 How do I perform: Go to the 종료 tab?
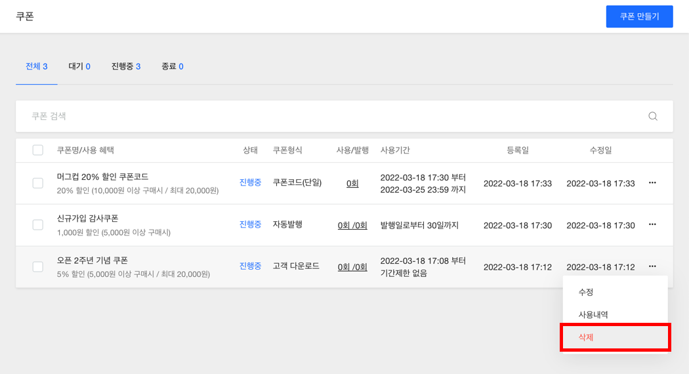click(173, 66)
